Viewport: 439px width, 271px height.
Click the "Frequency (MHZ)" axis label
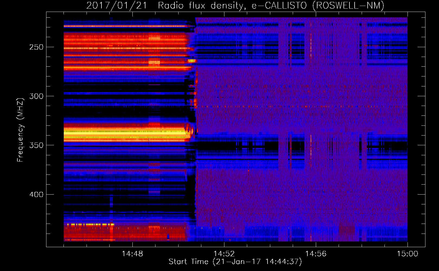[x=20, y=130]
